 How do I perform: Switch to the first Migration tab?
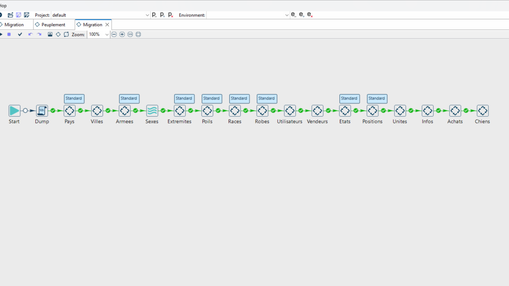14,25
